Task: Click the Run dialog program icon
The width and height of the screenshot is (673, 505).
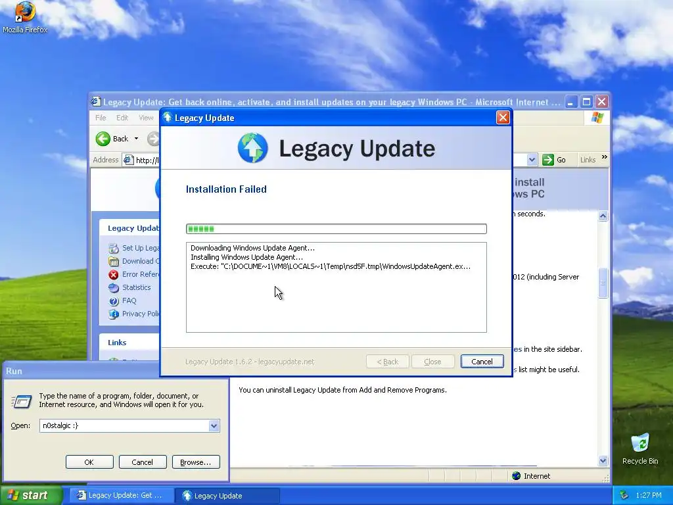Action: [x=22, y=401]
